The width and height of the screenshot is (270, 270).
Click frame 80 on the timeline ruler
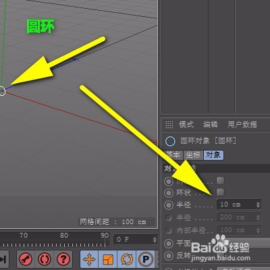coord(64,236)
